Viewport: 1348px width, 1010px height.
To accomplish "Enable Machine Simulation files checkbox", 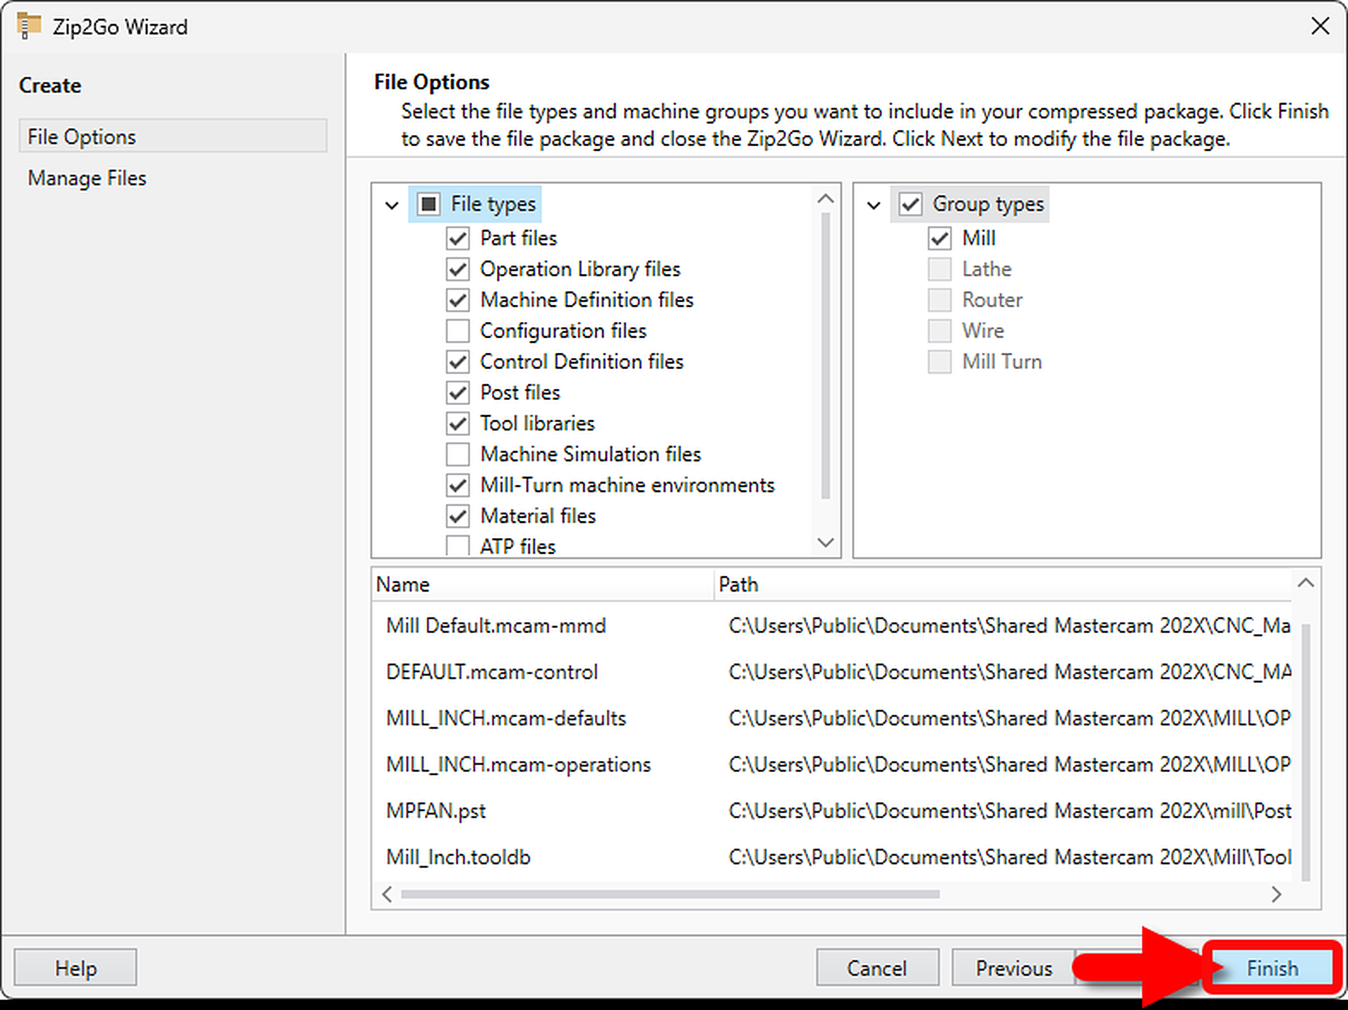I will coord(457,454).
